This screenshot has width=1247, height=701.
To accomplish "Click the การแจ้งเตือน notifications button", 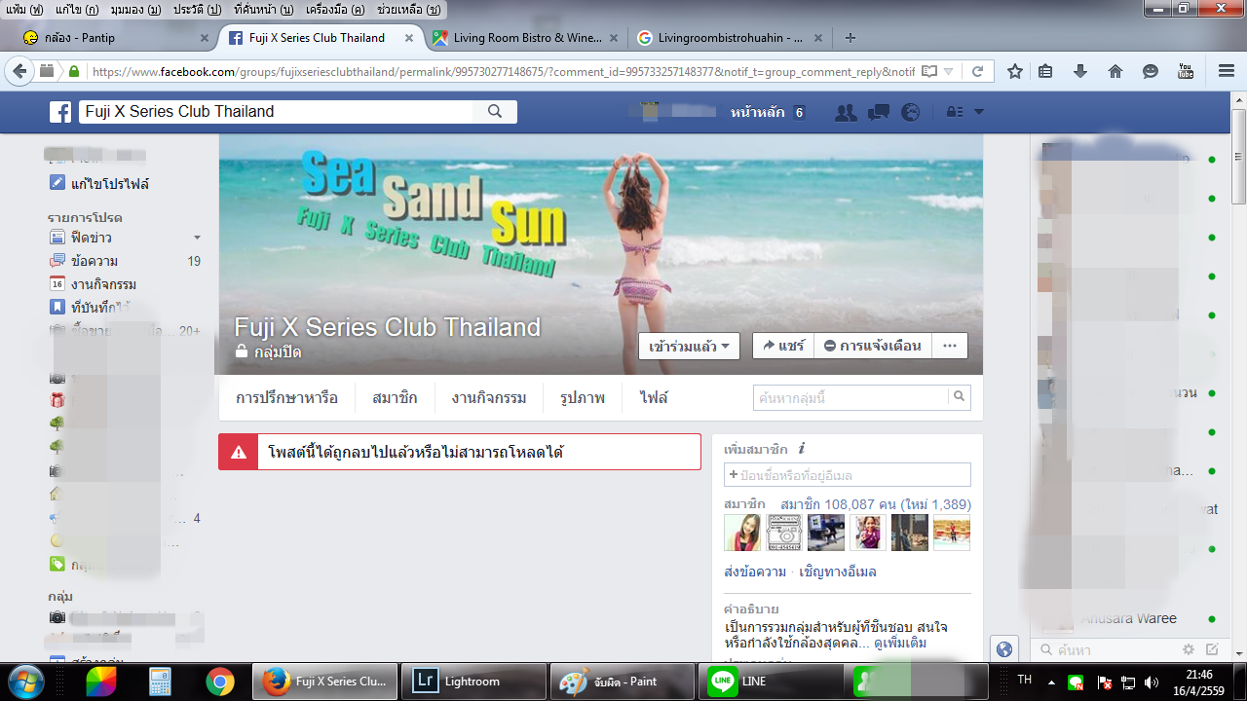I will tap(872, 346).
